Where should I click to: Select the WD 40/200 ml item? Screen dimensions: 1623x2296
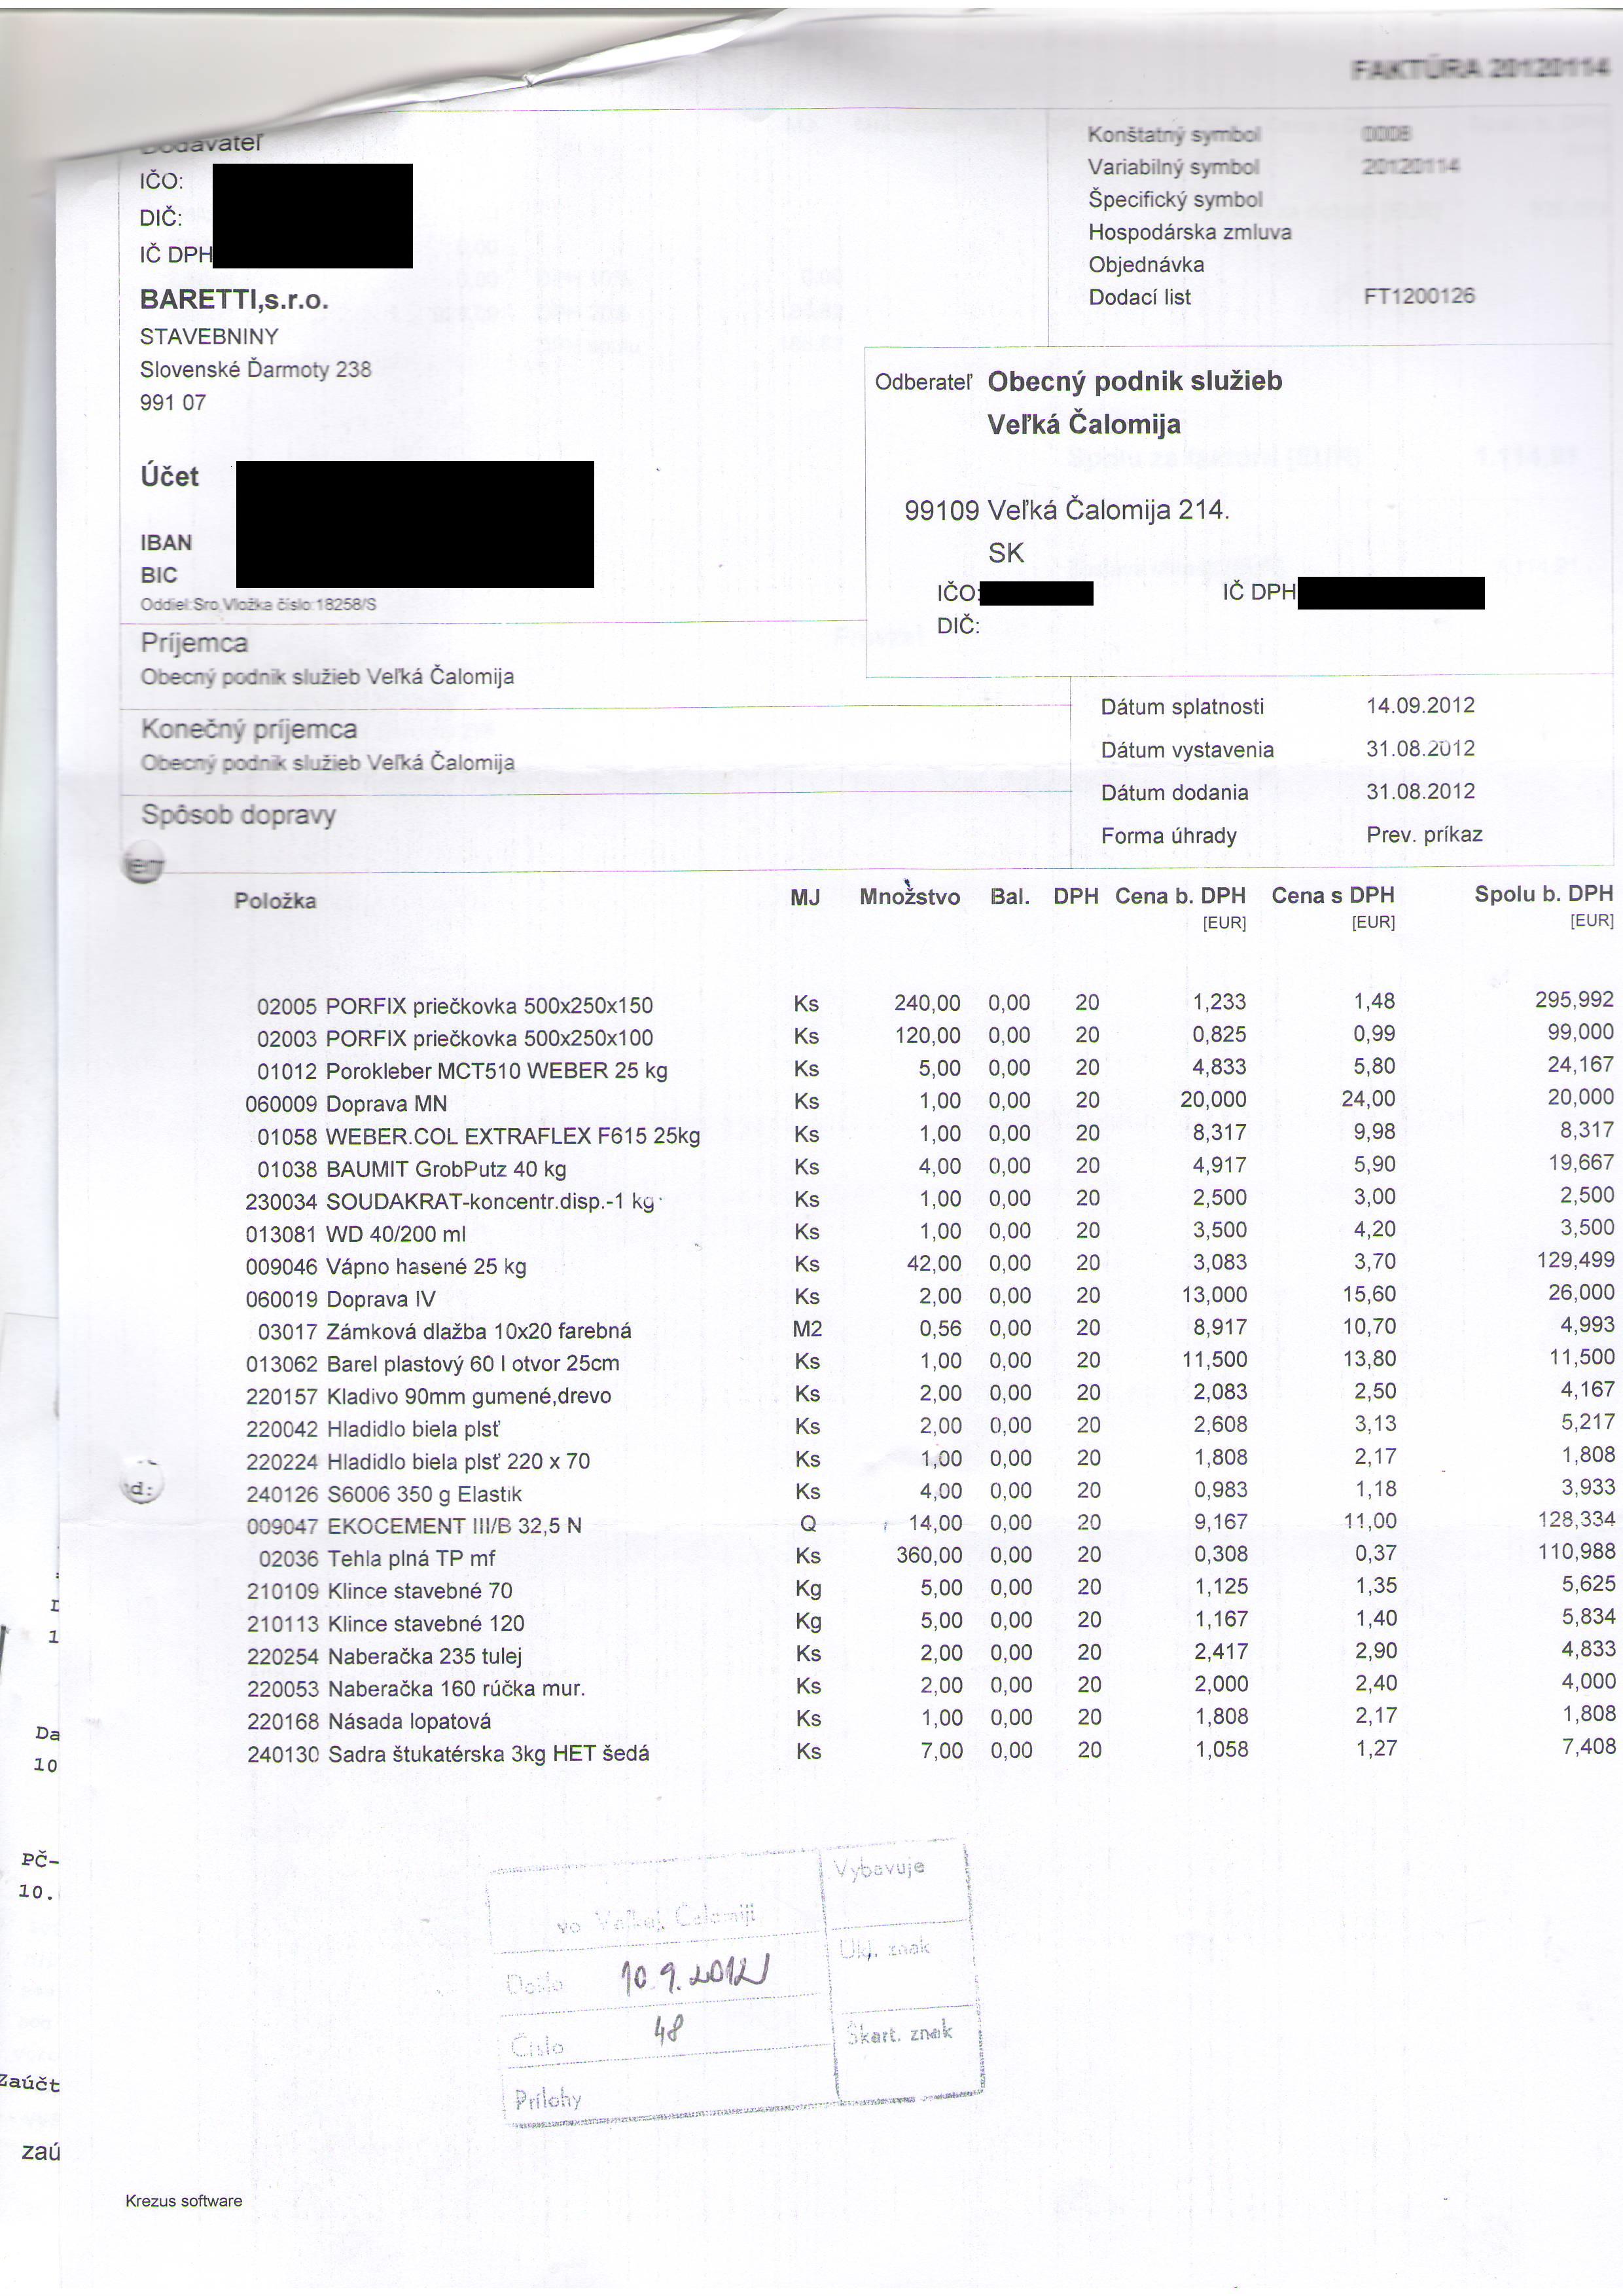(356, 1233)
